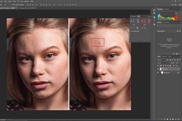The image size is (182, 121).
Task: Toggle filter for smart objects
Action: pos(177,60)
